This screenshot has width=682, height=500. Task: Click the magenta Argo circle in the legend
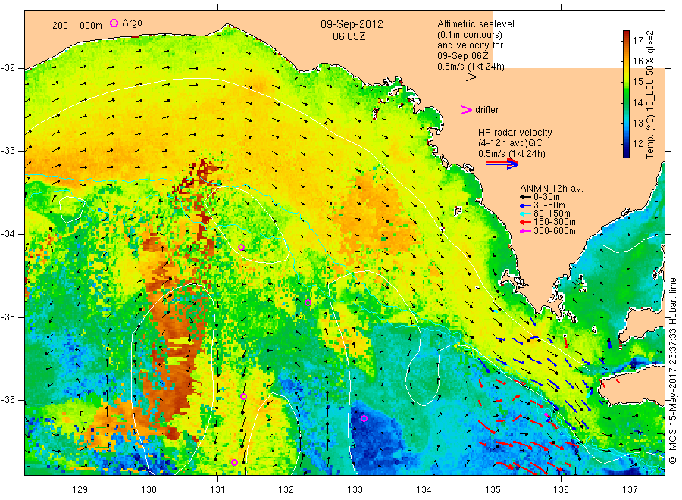pos(114,23)
